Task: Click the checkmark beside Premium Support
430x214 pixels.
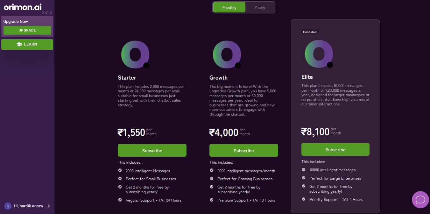Action: (212, 200)
